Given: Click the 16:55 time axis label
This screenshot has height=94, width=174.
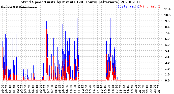Looking at the screenshot, I should click(x=113, y=89).
